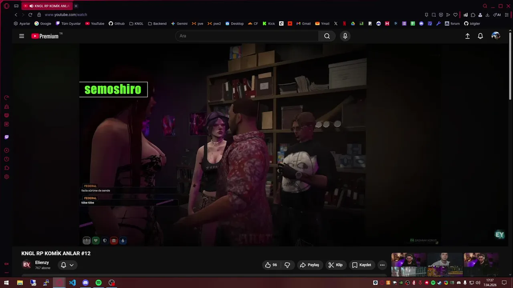This screenshot has height=288, width=513.
Task: Open the YouTube guide hamburger menu
Action: [22, 36]
